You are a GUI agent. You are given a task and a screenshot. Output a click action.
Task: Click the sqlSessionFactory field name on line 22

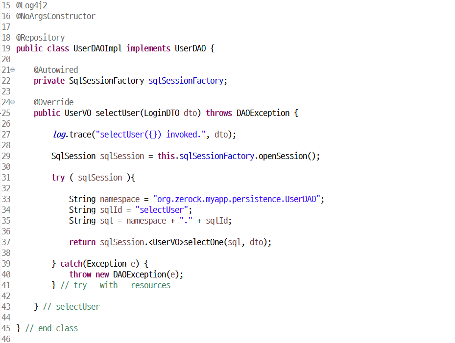186,81
